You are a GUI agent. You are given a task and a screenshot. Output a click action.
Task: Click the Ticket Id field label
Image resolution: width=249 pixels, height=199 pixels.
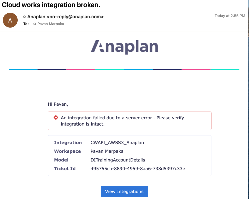[65, 169]
